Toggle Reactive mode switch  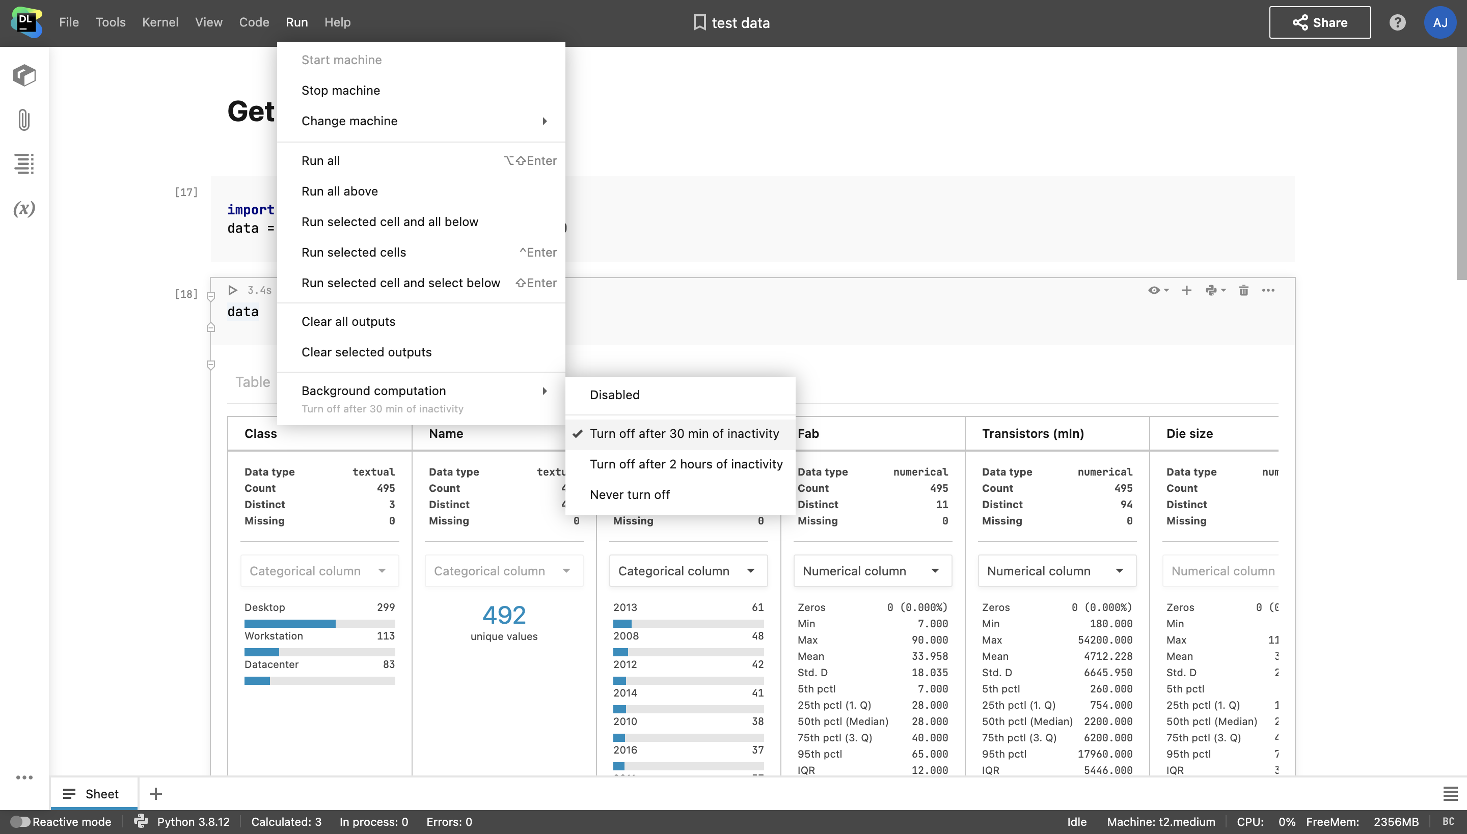[x=20, y=821]
